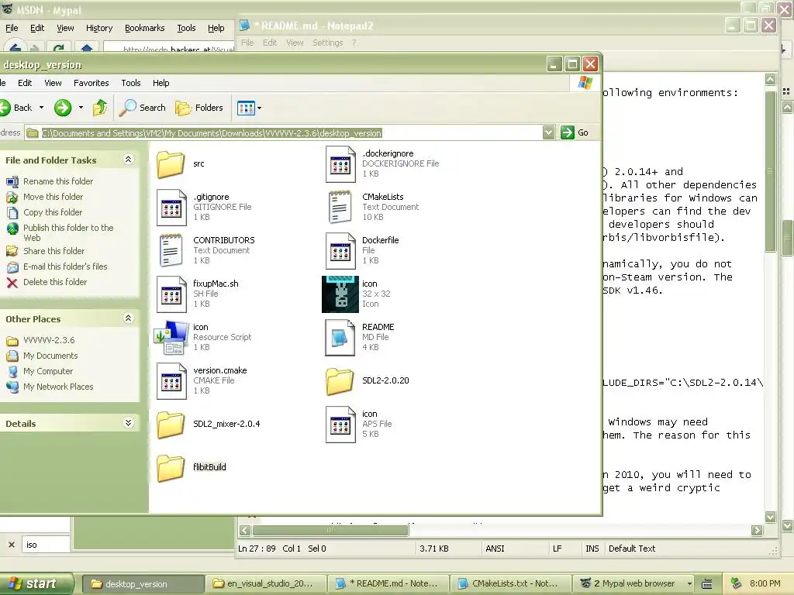Image resolution: width=794 pixels, height=595 pixels.
Task: Select the CMakeLists text document
Action: [x=340, y=208]
